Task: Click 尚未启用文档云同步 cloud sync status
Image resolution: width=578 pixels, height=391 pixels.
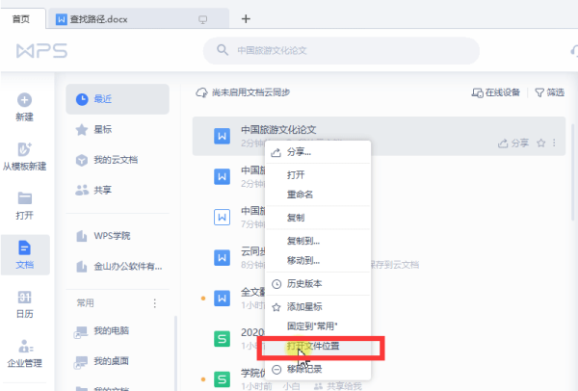Action: (x=243, y=92)
